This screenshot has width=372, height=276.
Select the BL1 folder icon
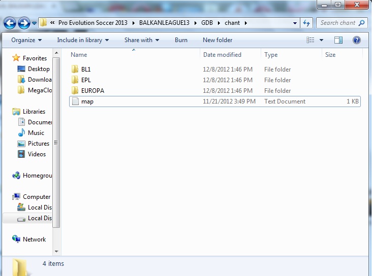pyautogui.click(x=75, y=69)
